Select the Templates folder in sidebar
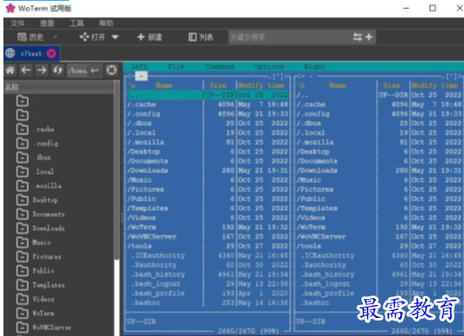 (48, 285)
